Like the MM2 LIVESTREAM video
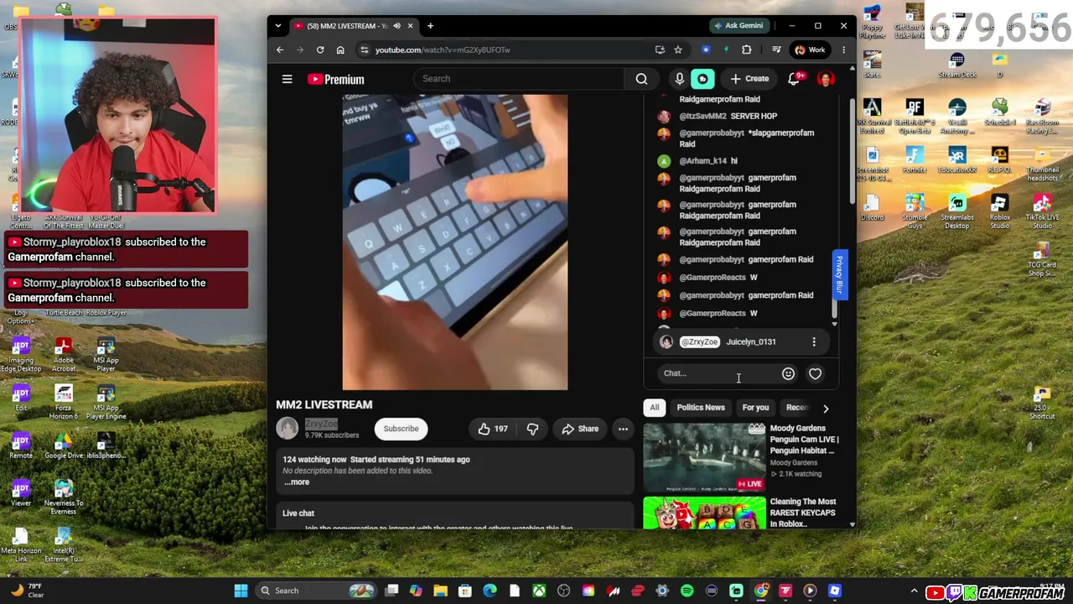 tap(492, 429)
